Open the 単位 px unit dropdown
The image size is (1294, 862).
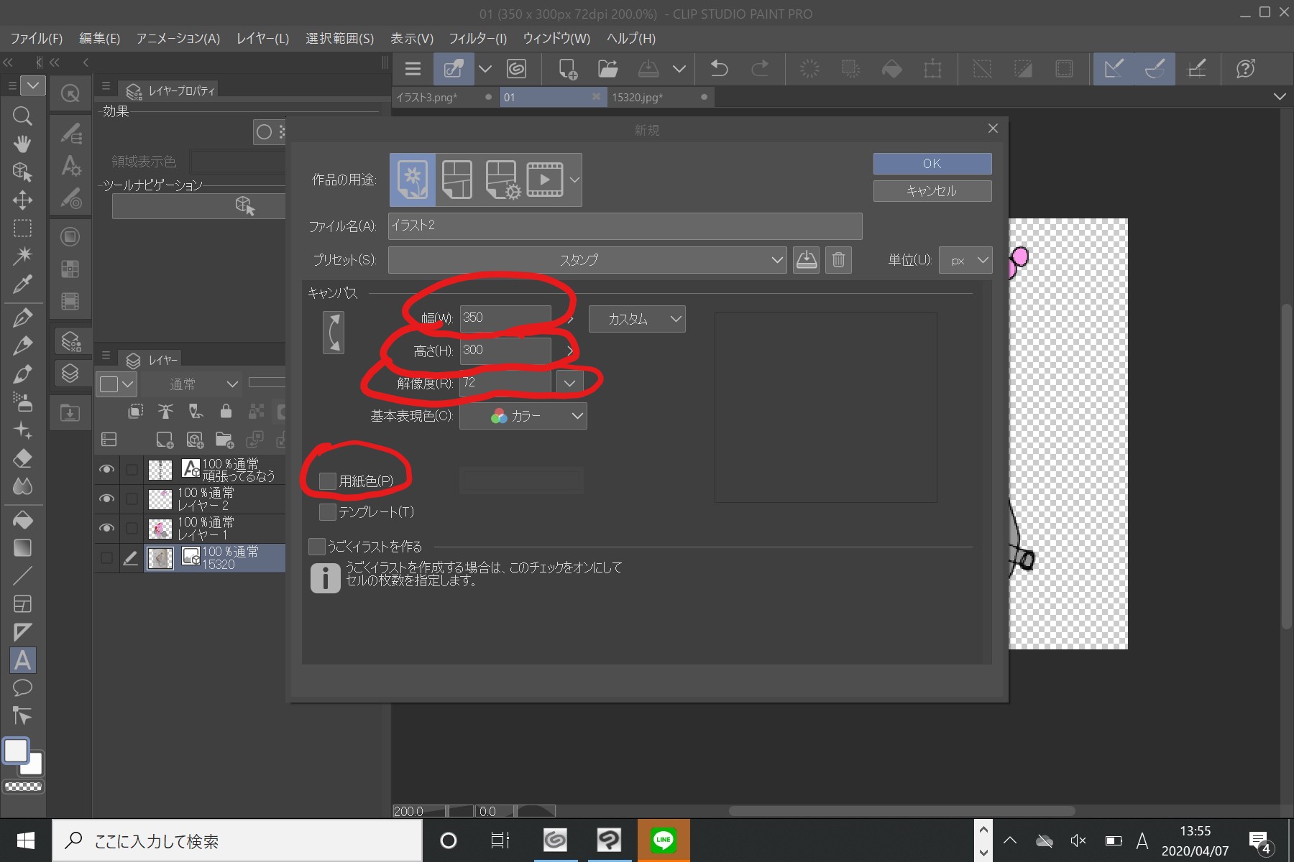point(965,260)
